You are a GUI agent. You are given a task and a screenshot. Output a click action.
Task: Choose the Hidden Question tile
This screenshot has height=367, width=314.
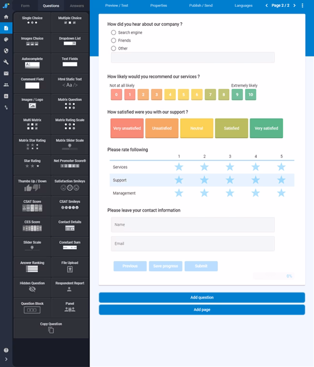coord(32,287)
